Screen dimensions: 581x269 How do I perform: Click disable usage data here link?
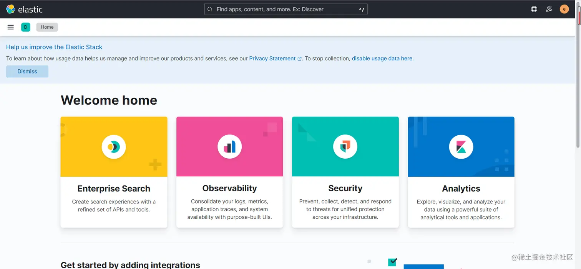(382, 59)
